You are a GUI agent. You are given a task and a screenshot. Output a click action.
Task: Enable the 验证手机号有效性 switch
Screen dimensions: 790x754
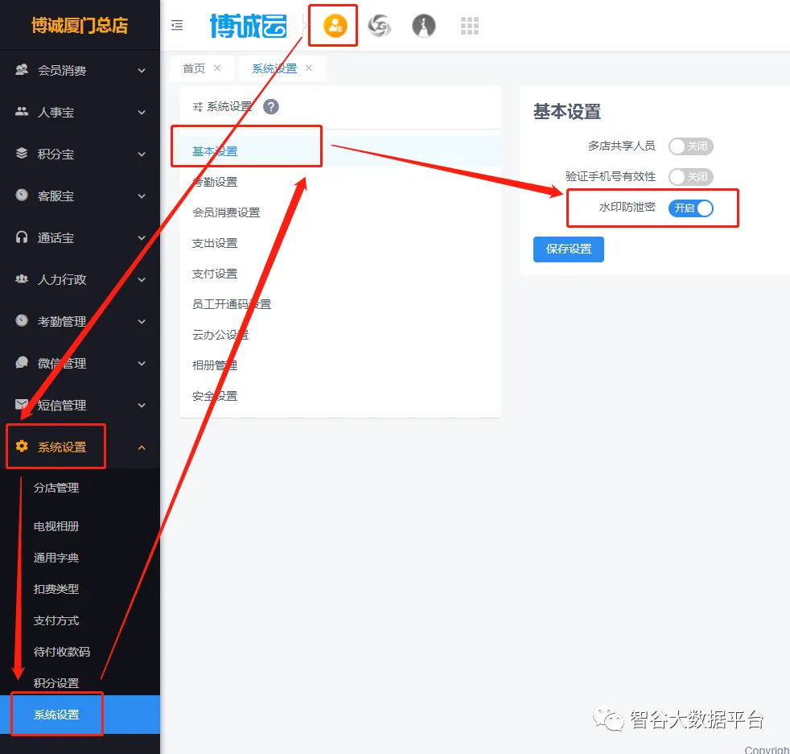tap(690, 177)
